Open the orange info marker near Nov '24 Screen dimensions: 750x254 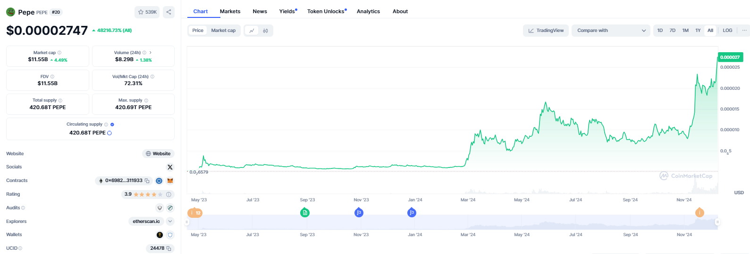(x=699, y=213)
